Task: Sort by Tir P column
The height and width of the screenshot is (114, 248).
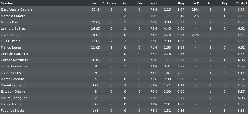Action: (x=195, y=3)
